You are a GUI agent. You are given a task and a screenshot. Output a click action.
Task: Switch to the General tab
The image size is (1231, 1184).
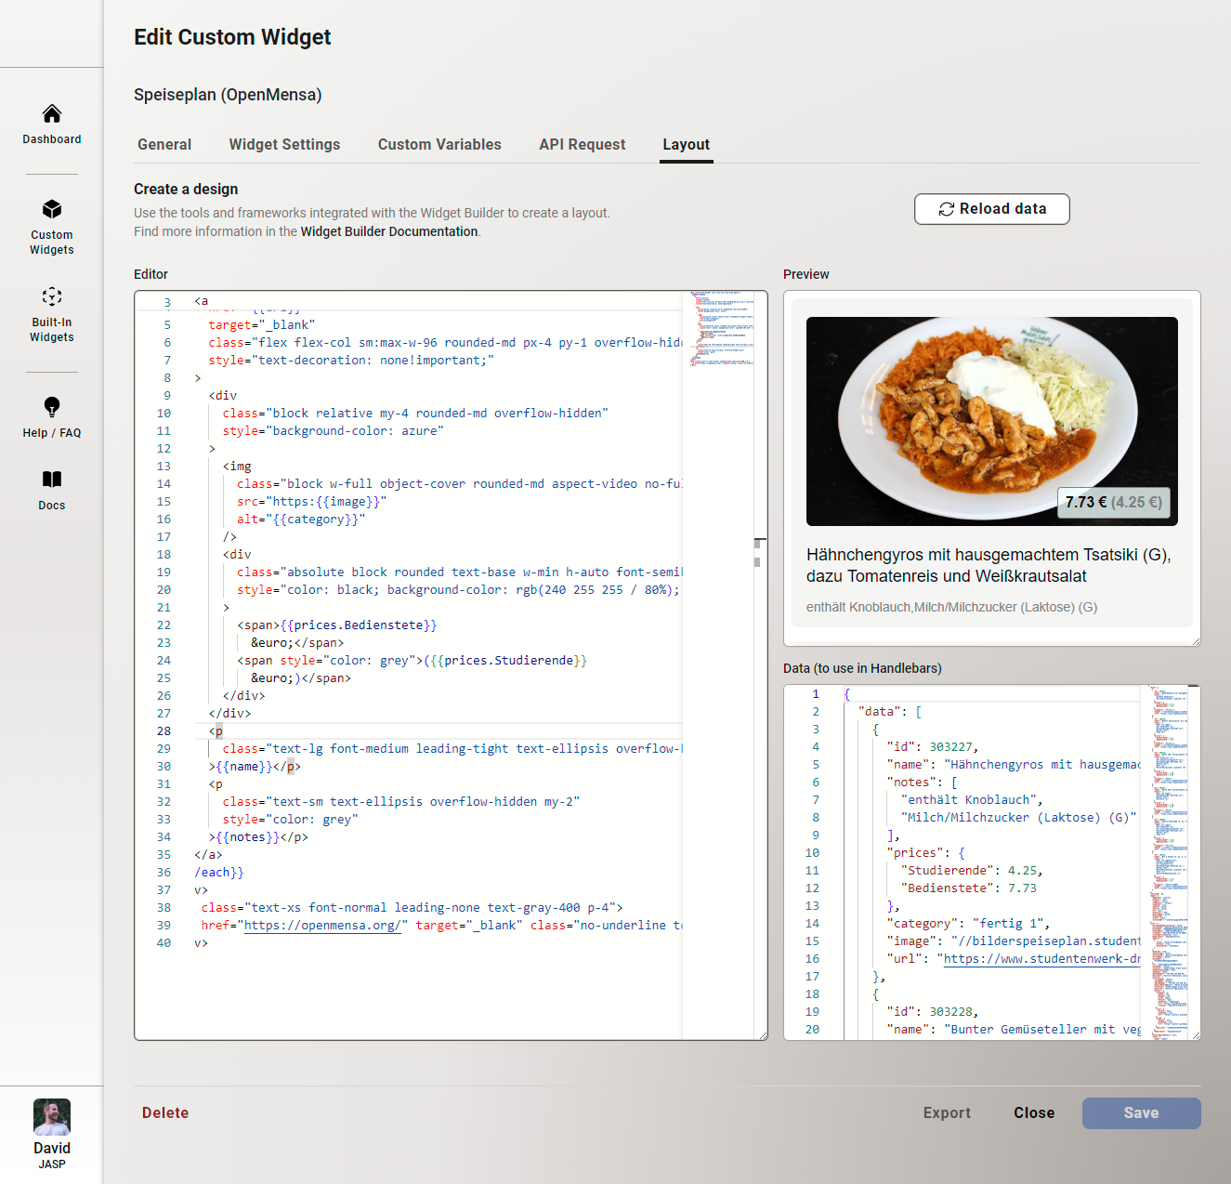[164, 144]
